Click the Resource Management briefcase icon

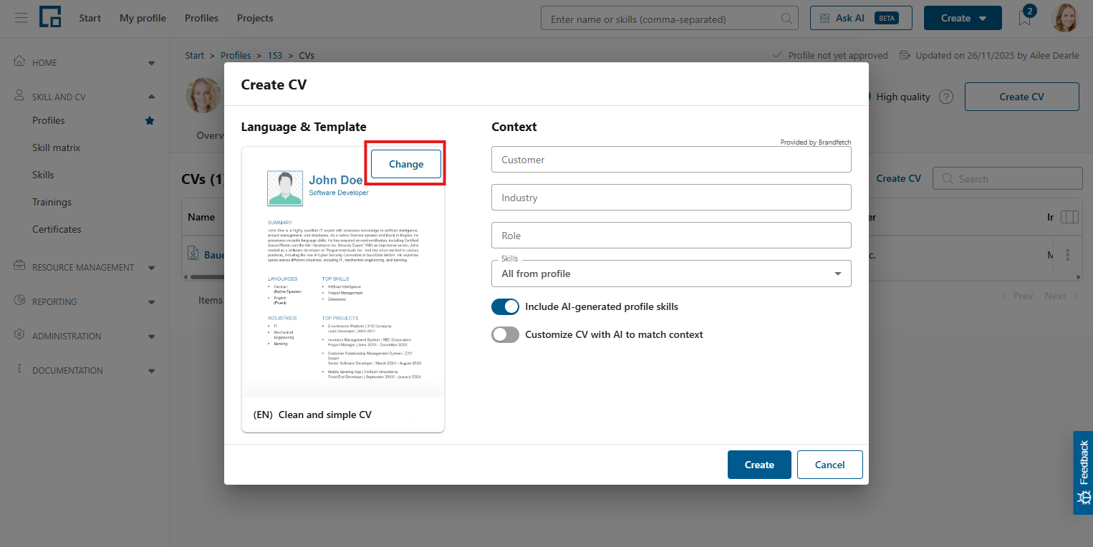(x=19, y=266)
